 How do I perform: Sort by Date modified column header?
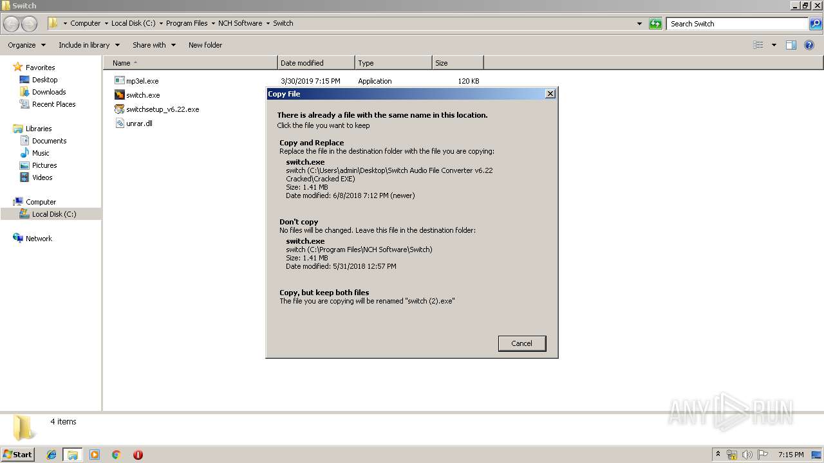(316, 63)
